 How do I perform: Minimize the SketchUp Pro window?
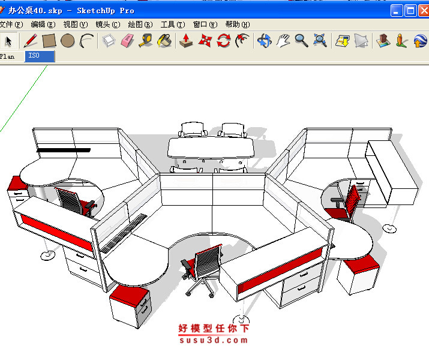tap(396, 11)
